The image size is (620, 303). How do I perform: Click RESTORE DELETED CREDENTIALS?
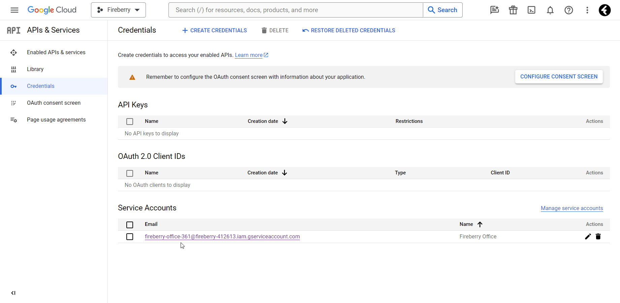click(x=349, y=31)
